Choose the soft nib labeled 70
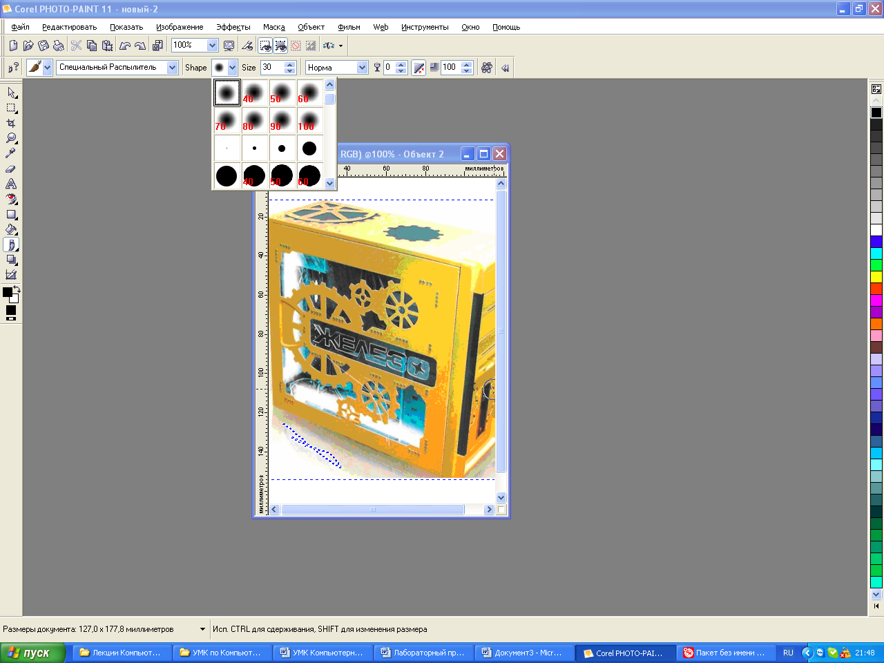884x663 pixels. [x=227, y=120]
